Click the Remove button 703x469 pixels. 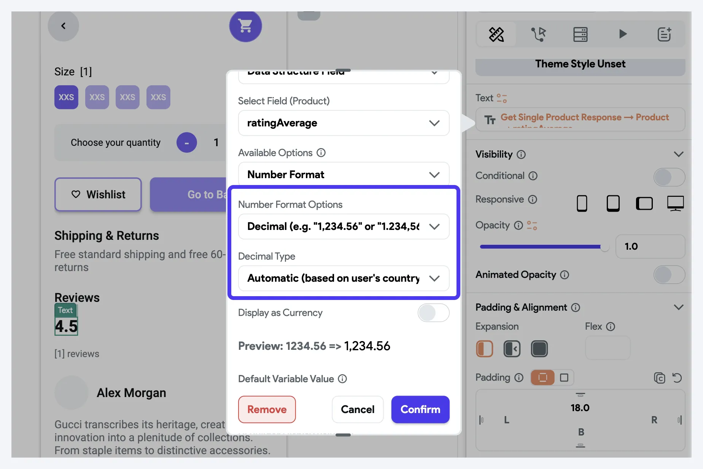[x=267, y=410]
